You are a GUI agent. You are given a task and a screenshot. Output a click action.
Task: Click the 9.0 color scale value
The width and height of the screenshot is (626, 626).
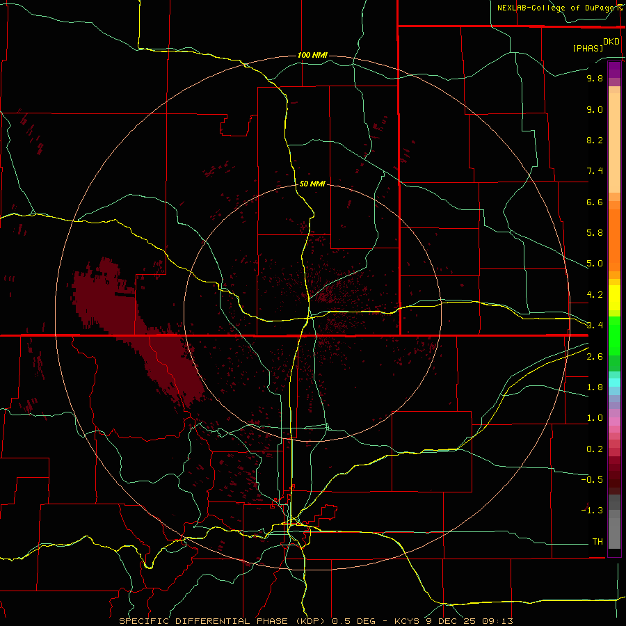tap(595, 109)
